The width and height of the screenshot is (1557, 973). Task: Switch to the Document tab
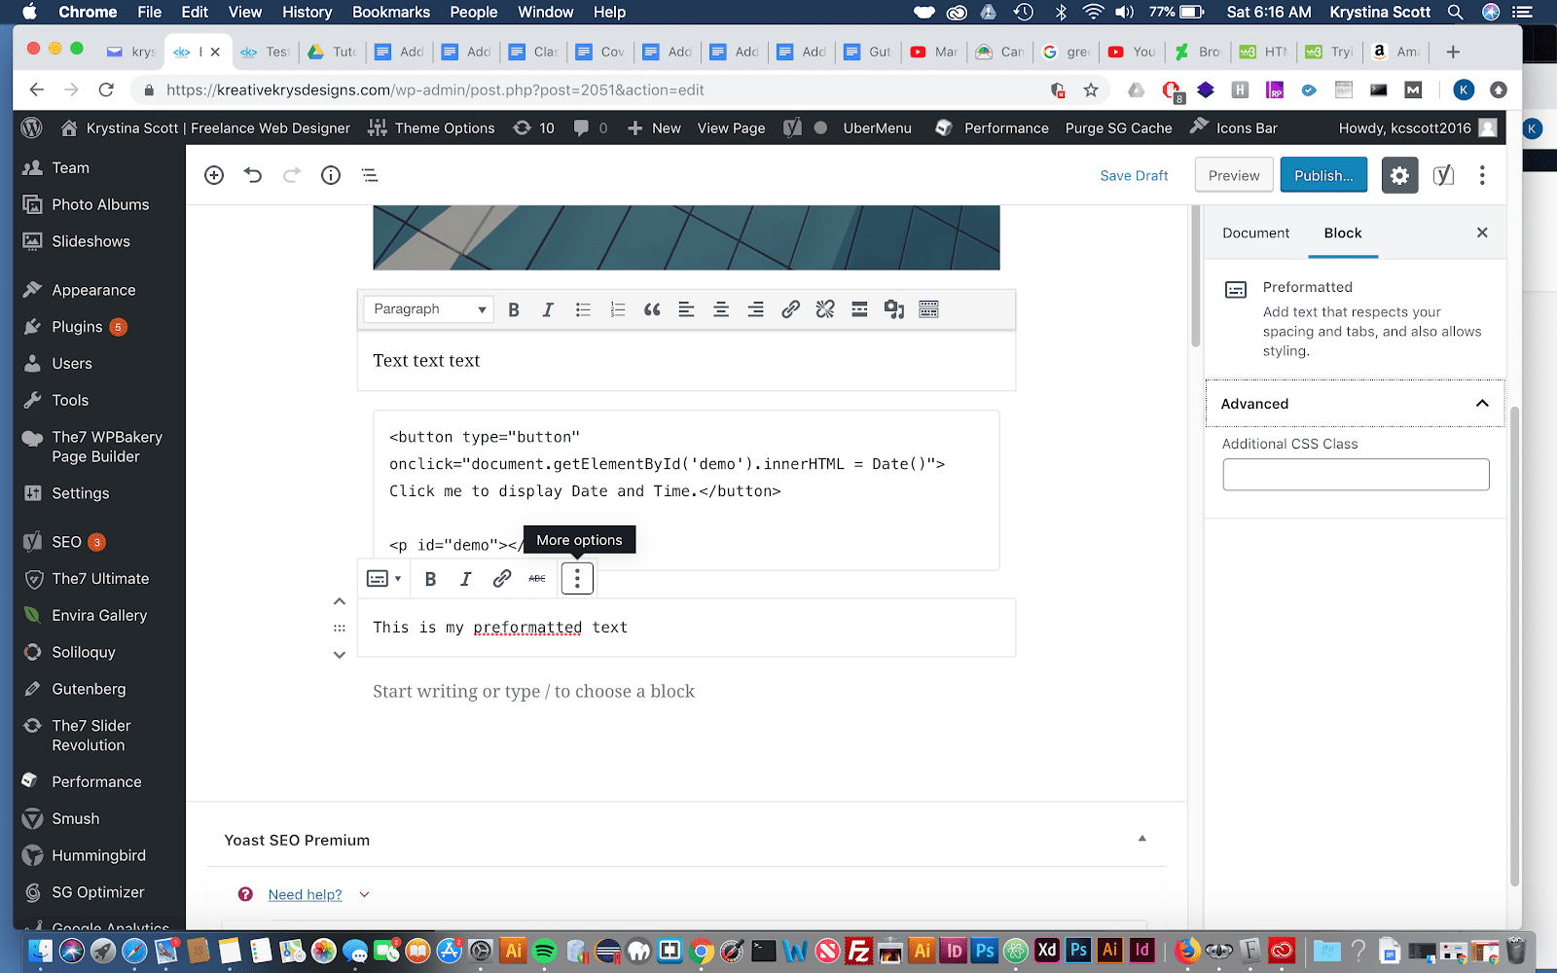pyautogui.click(x=1255, y=233)
